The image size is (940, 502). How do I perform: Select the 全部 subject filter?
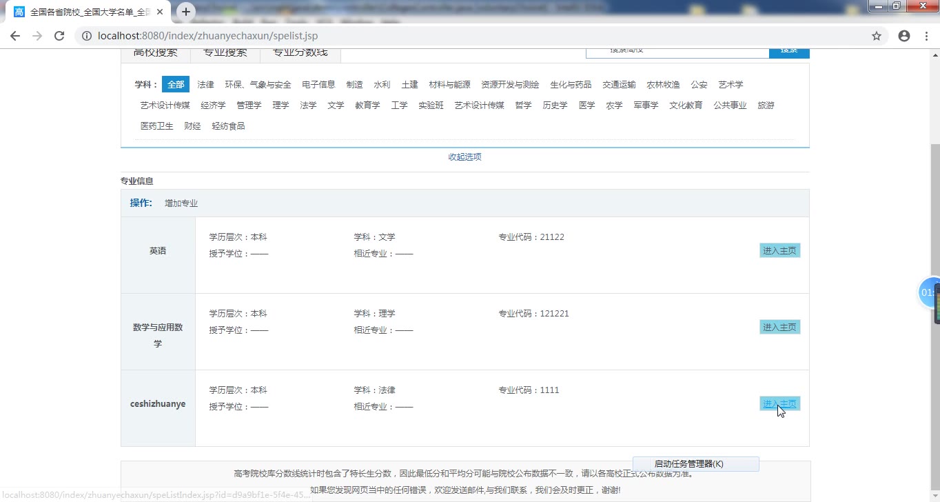pos(176,85)
